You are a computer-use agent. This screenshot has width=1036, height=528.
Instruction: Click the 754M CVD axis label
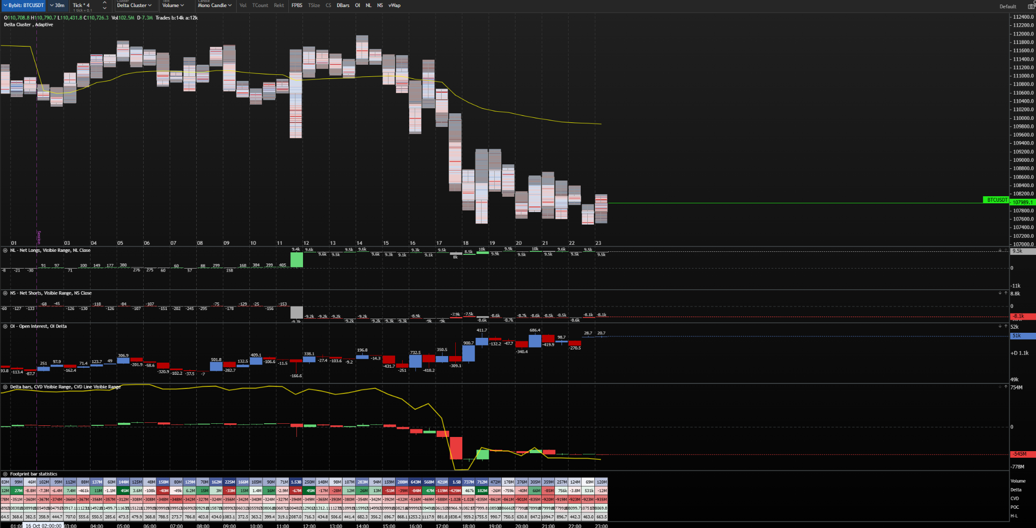tap(1016, 387)
